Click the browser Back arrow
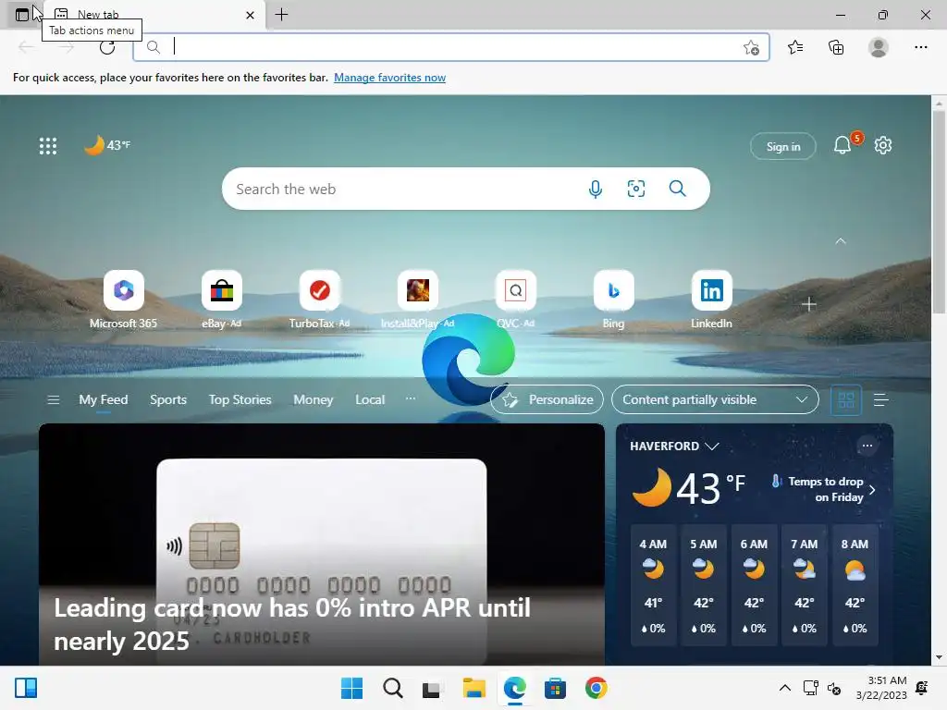 [x=26, y=47]
